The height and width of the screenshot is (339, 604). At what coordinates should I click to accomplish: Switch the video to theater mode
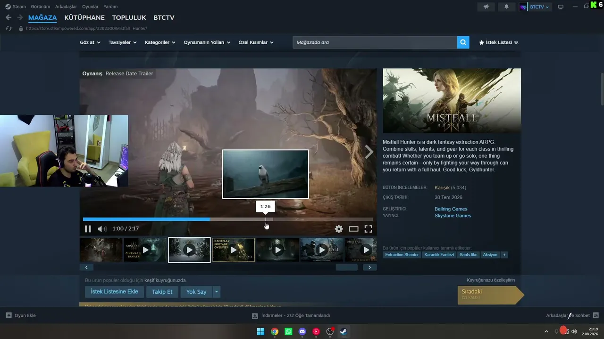coord(353,229)
